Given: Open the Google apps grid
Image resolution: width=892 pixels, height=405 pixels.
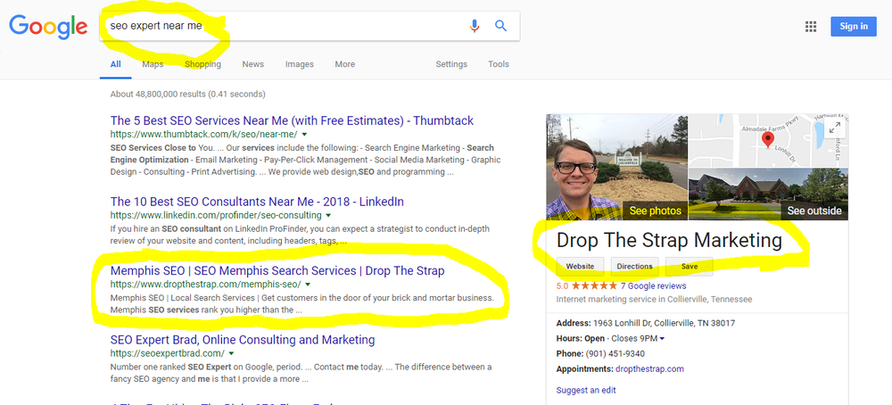Looking at the screenshot, I should (x=811, y=26).
